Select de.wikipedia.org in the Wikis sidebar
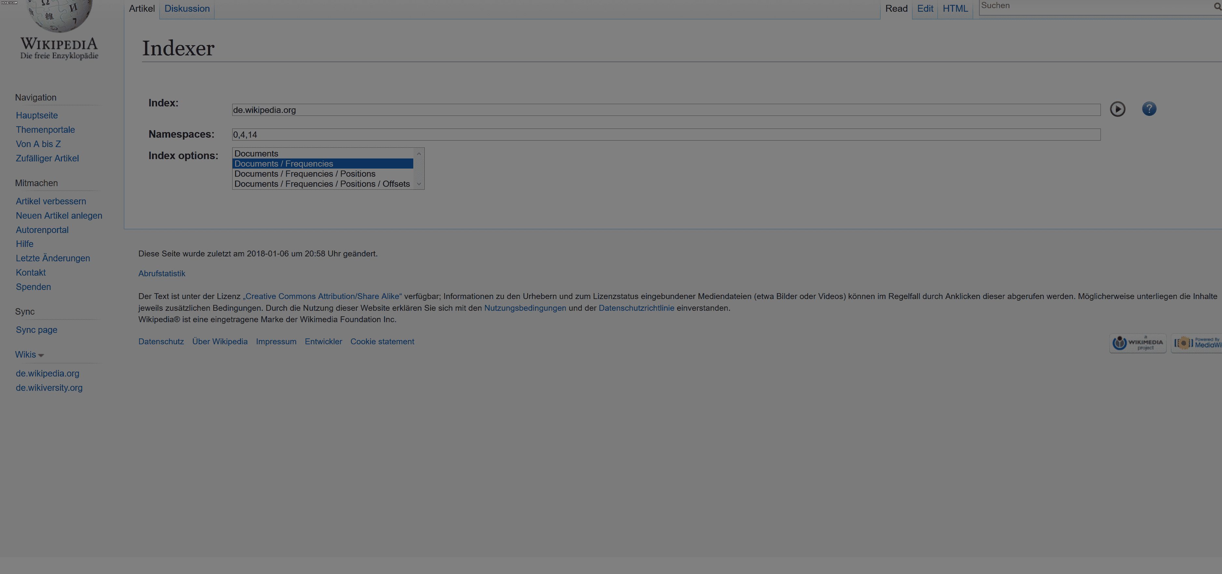The height and width of the screenshot is (574, 1222). coord(48,374)
